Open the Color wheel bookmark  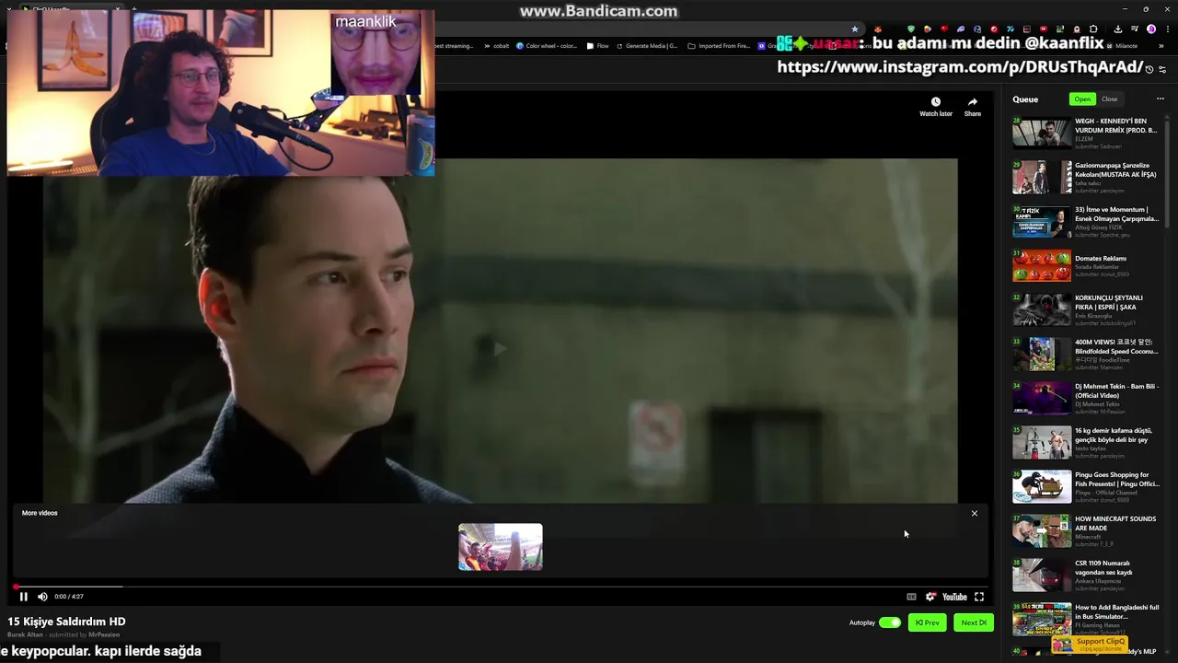point(547,46)
